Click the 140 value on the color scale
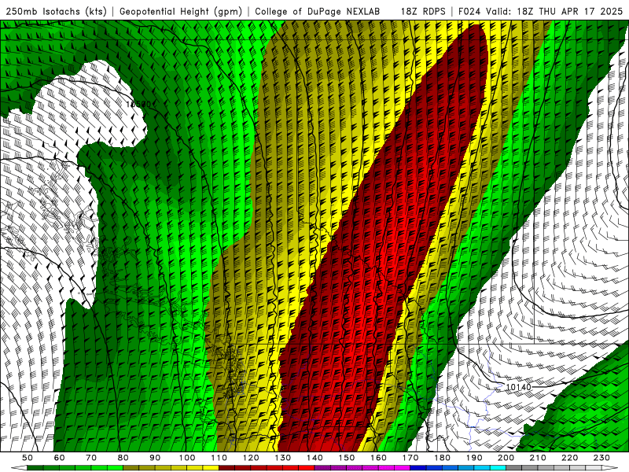The image size is (629, 472). click(x=314, y=458)
